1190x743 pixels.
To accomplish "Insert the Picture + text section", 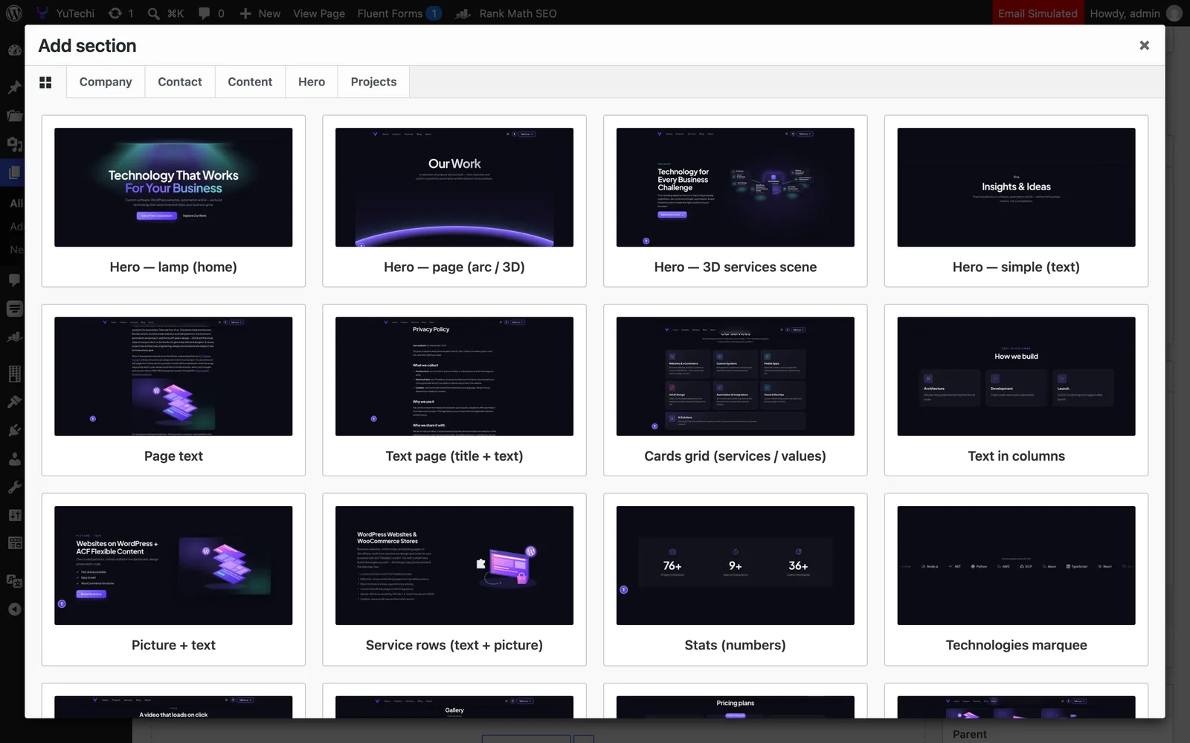I will (x=173, y=580).
